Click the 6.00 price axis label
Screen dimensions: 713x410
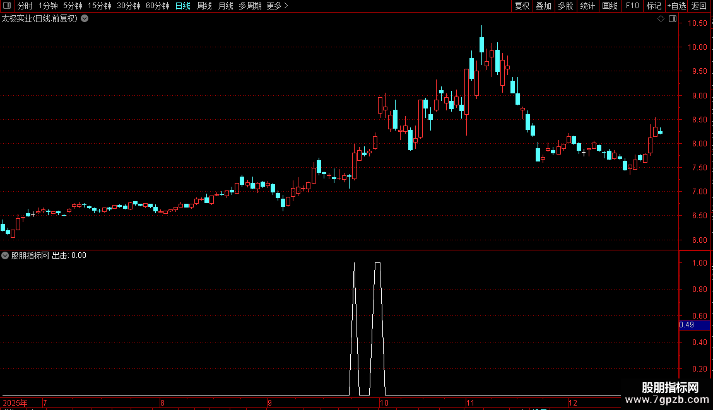click(x=699, y=240)
